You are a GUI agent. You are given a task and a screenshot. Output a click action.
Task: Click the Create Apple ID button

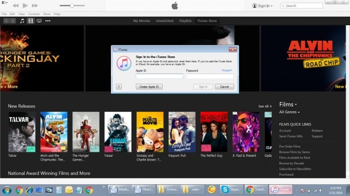(x=149, y=86)
